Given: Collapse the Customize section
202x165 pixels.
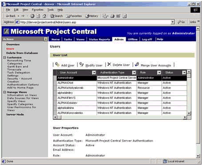Looking at the screenshot, I should click(x=4, y=57).
